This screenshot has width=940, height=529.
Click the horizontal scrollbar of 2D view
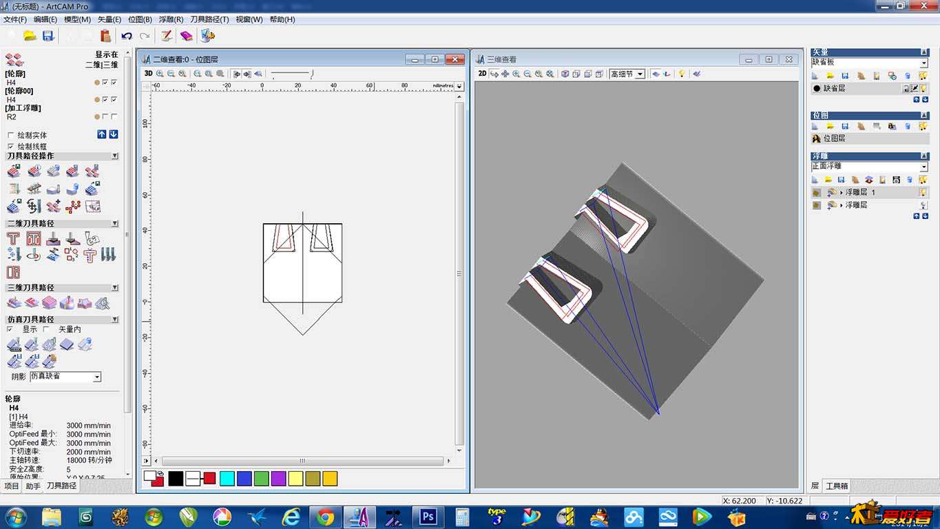[x=302, y=461]
